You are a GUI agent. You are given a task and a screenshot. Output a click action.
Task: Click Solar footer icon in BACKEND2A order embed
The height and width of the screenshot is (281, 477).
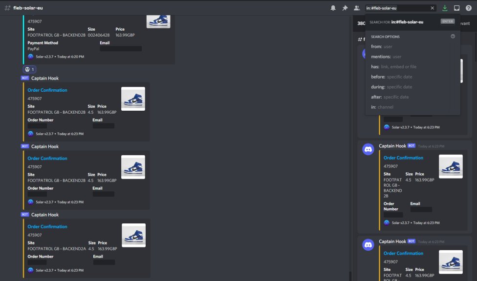pos(30,270)
